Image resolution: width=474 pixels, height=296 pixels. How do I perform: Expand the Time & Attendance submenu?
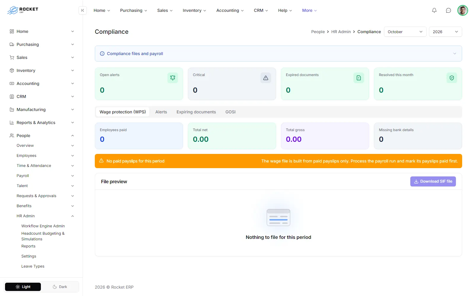[x=45, y=166]
